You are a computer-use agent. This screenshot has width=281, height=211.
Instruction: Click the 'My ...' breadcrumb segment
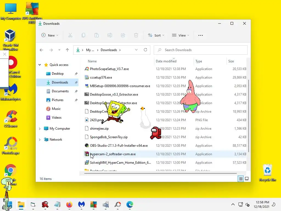coord(90,50)
